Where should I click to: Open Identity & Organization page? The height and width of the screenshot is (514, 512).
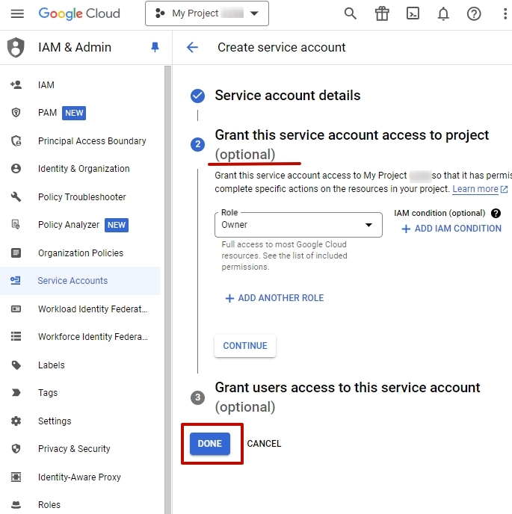tap(81, 169)
